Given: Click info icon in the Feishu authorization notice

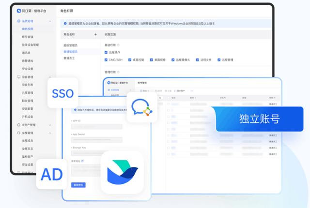Looking at the screenshot, I should [75, 110].
